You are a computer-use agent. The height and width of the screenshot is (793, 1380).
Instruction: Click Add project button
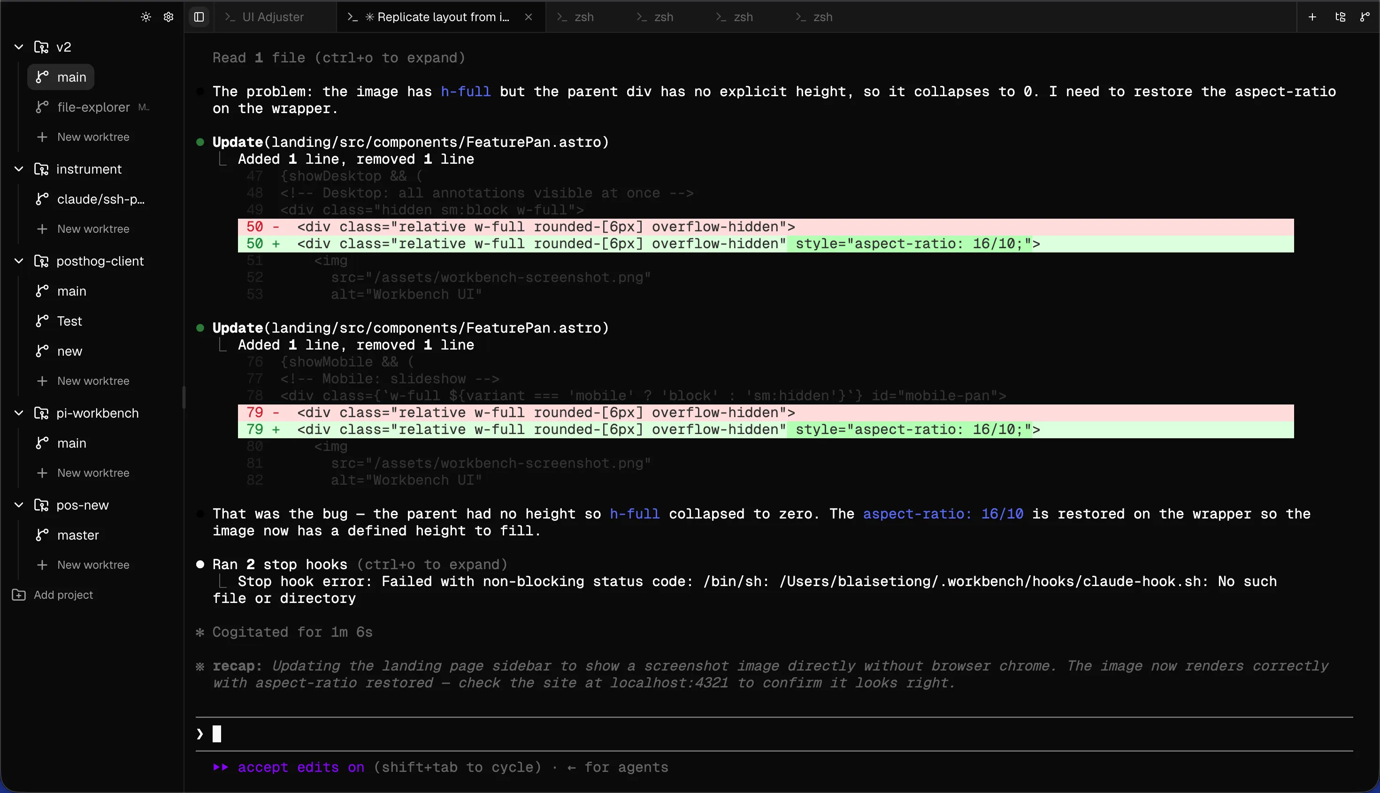[52, 595]
